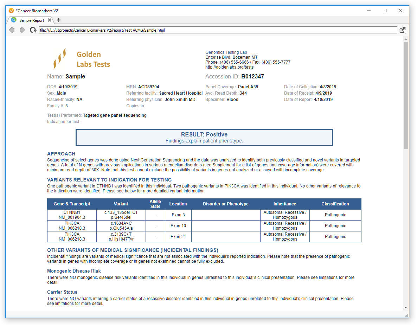The image size is (417, 325).
Task: Expand the external browser options dropdown arrow
Action: coord(406,32)
